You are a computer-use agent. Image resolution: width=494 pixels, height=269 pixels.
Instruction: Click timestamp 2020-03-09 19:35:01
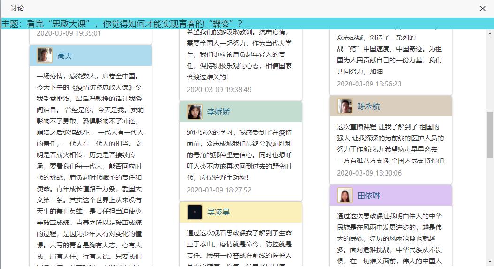click(68, 33)
